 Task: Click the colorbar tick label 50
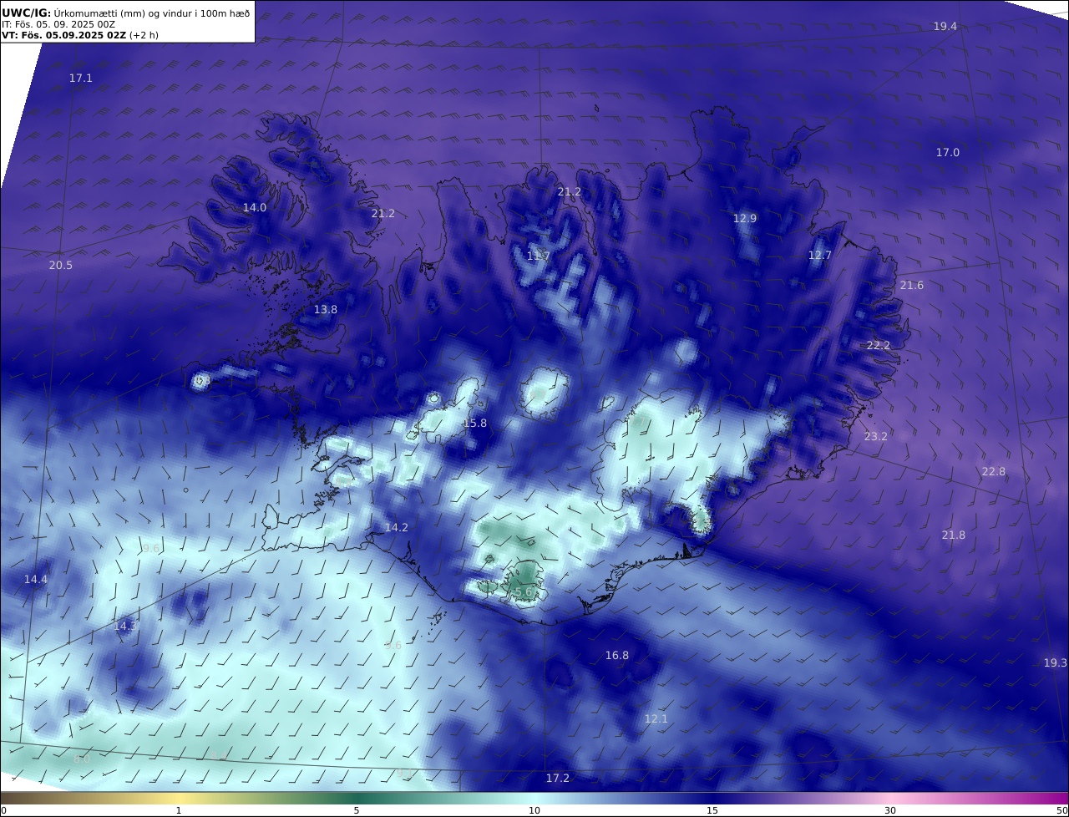[1061, 810]
